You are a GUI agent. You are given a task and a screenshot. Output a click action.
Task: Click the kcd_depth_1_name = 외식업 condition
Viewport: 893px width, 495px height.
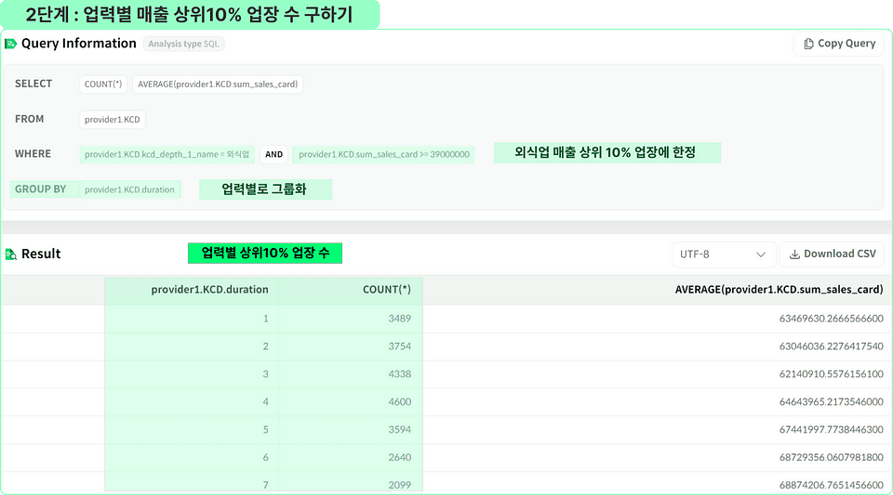167,154
